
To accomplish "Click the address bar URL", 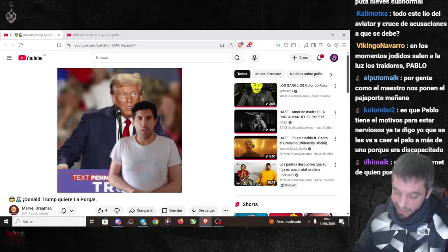I will [x=105, y=45].
